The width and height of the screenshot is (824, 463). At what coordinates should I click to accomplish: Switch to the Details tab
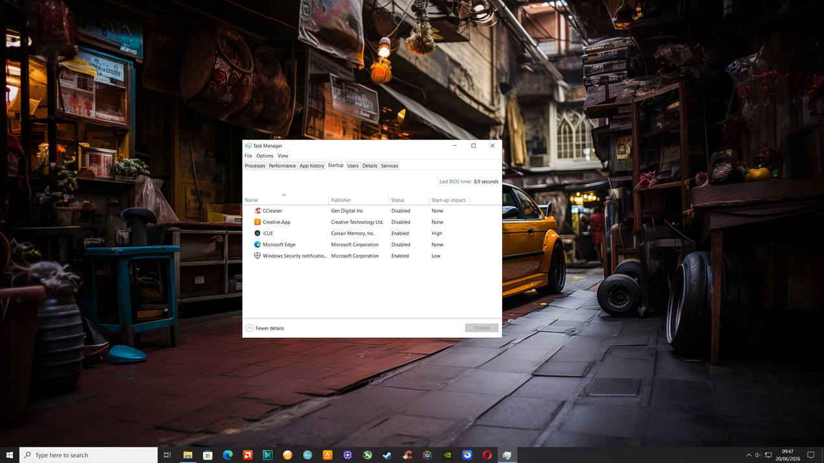tap(370, 166)
